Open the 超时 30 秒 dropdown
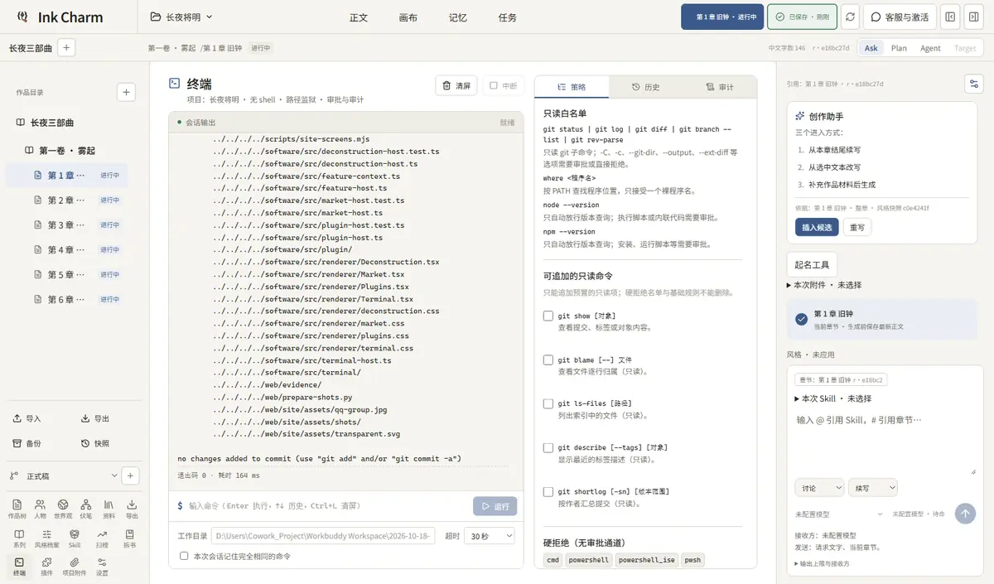This screenshot has width=994, height=584. [490, 536]
